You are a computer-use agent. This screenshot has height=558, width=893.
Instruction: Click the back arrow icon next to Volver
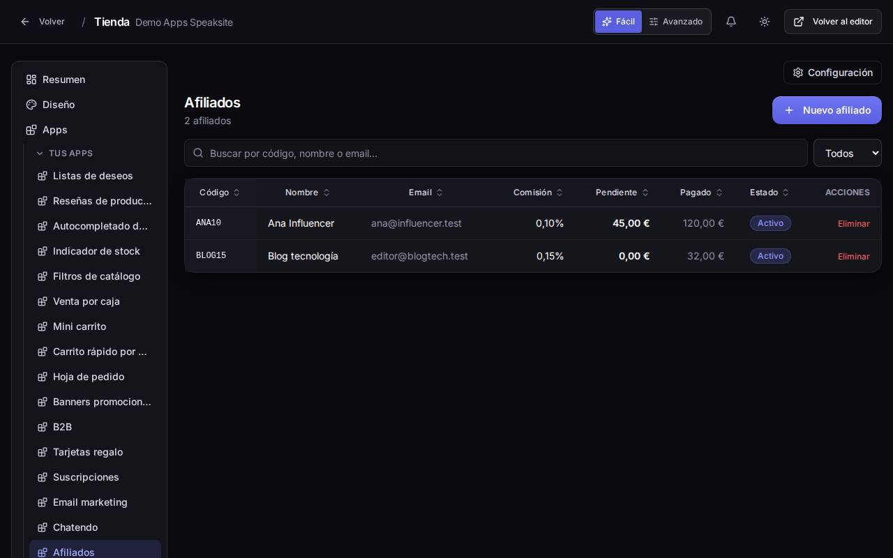(x=25, y=22)
